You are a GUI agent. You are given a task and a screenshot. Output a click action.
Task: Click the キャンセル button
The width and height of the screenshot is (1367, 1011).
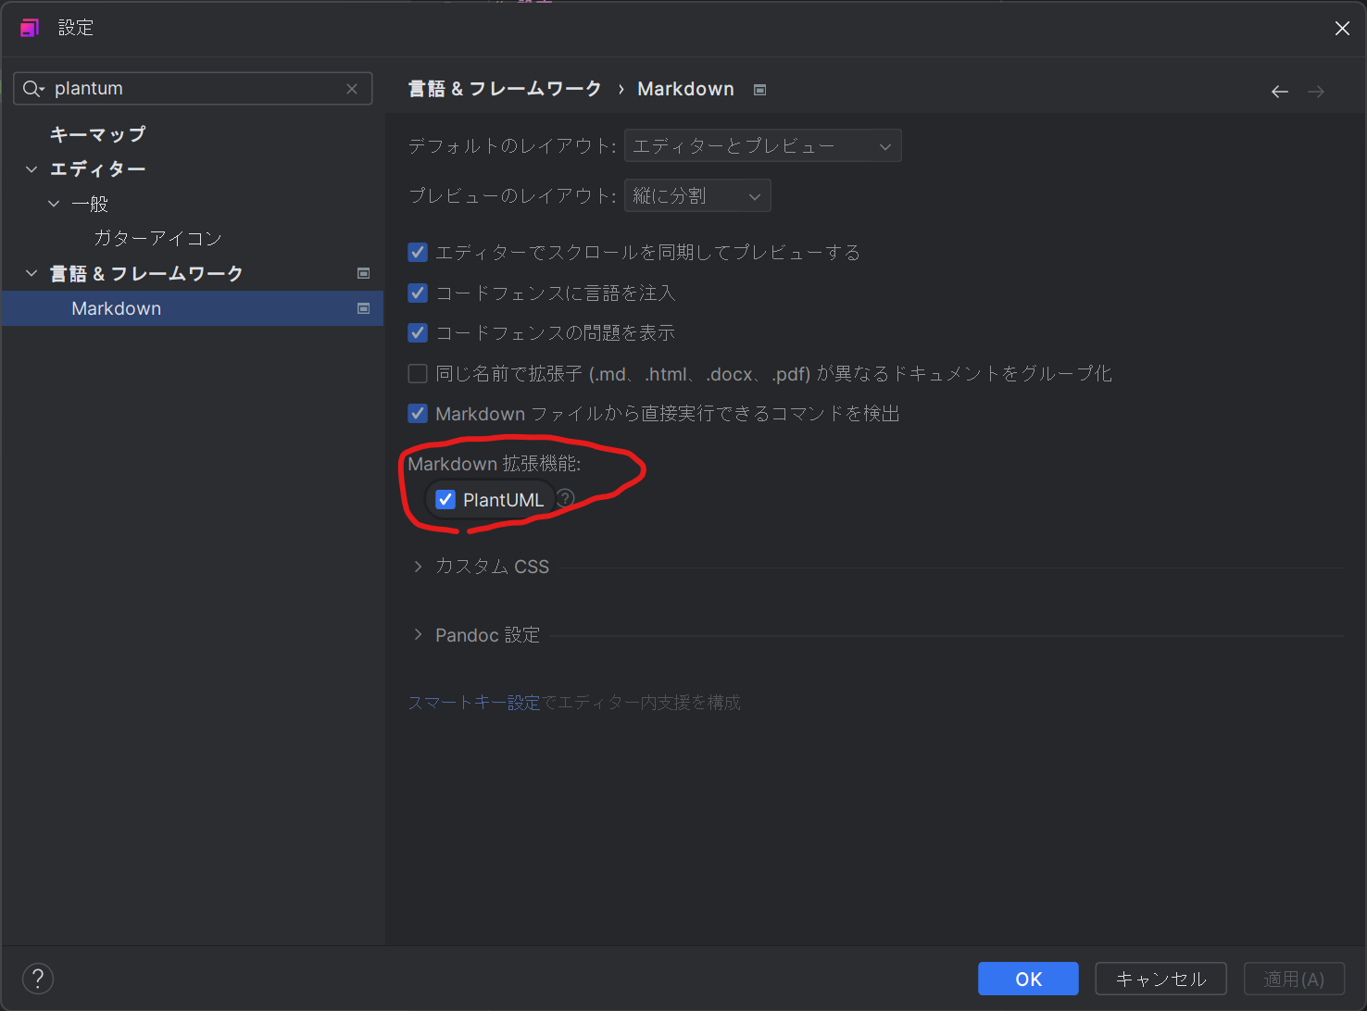pos(1160,979)
